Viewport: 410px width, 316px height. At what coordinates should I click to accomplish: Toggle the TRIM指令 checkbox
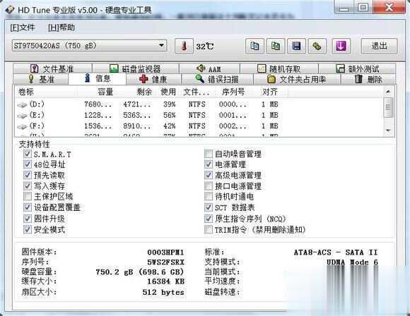point(208,230)
